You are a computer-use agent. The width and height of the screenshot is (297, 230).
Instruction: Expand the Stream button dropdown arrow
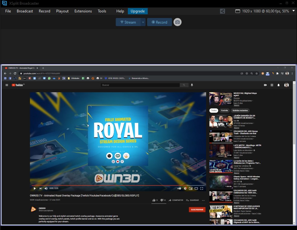(143, 22)
